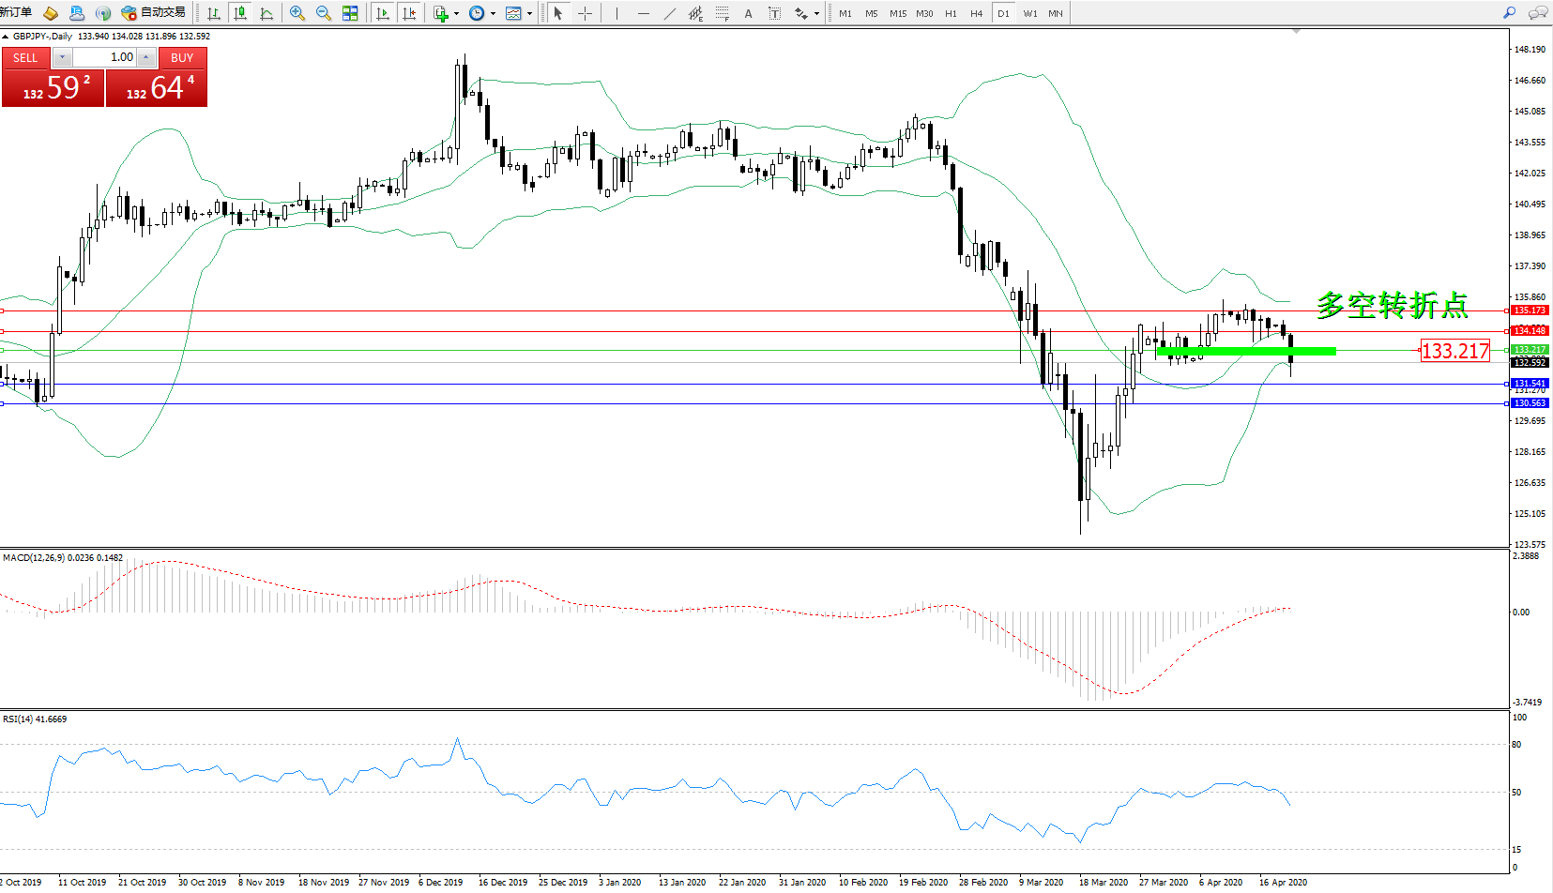
Task: Select the crosshair cursor tool
Action: [585, 13]
